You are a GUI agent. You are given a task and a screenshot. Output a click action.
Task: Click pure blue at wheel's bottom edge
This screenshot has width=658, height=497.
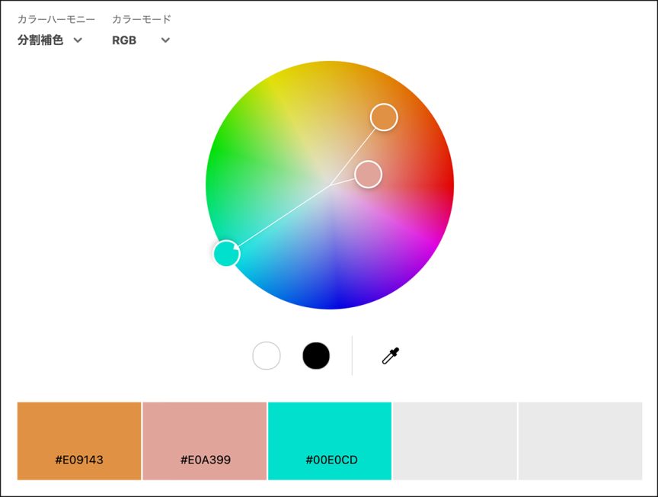330,303
